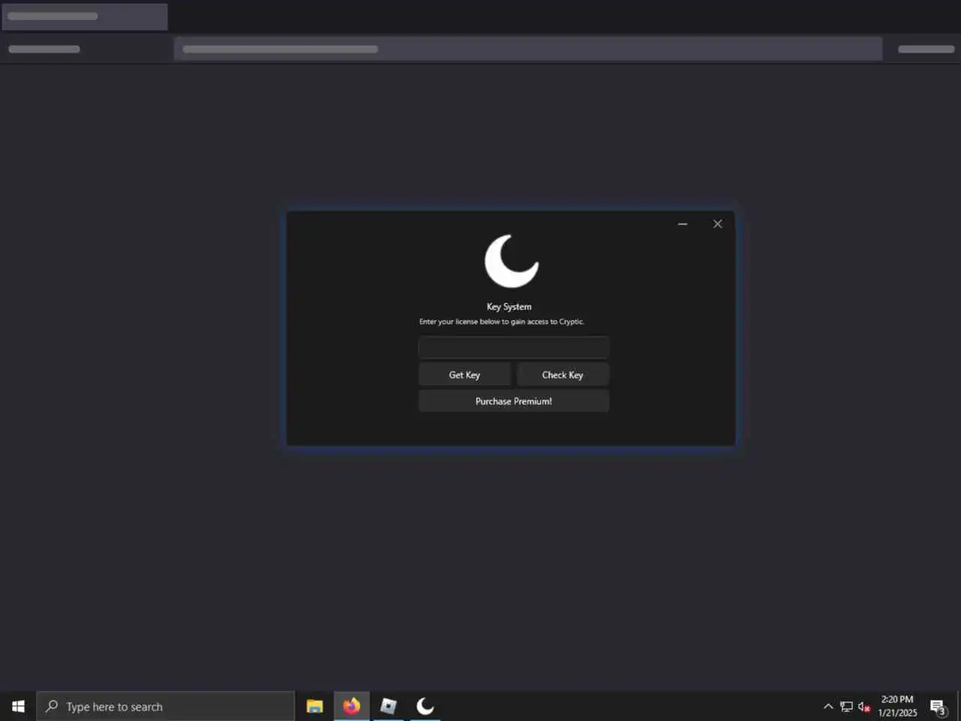
Task: Open the notification center icon
Action: pos(938,706)
